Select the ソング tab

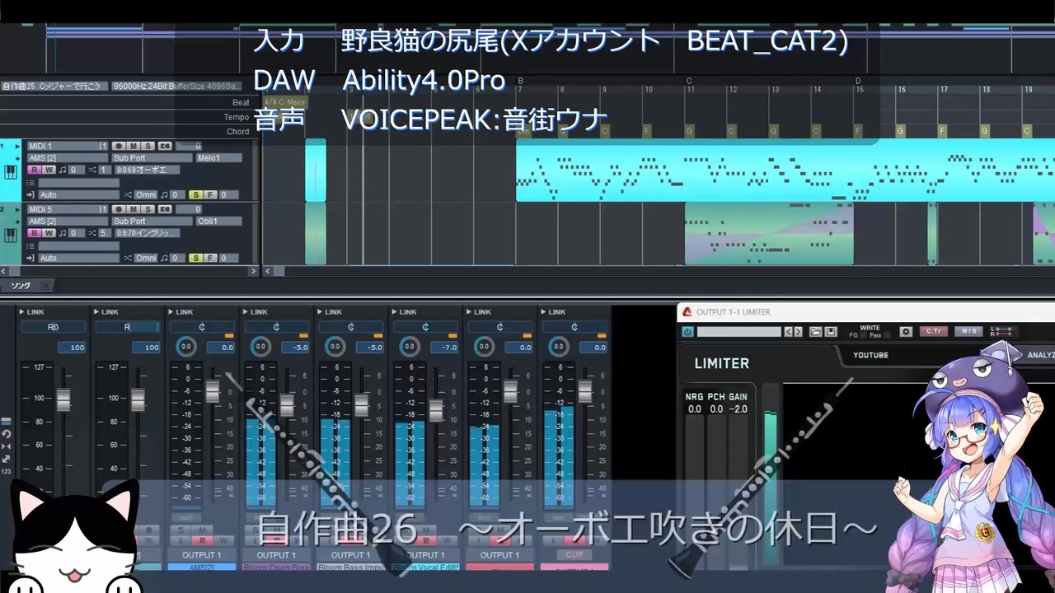click(21, 286)
